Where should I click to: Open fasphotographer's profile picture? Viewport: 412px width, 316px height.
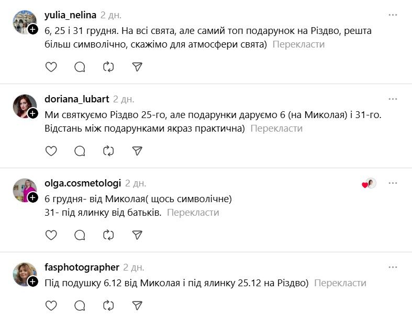click(24, 274)
